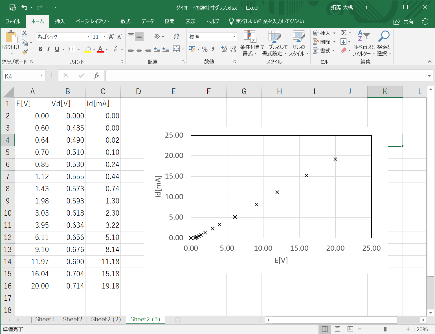Add a new sheet
The height and width of the screenshot is (334, 435).
[178, 320]
